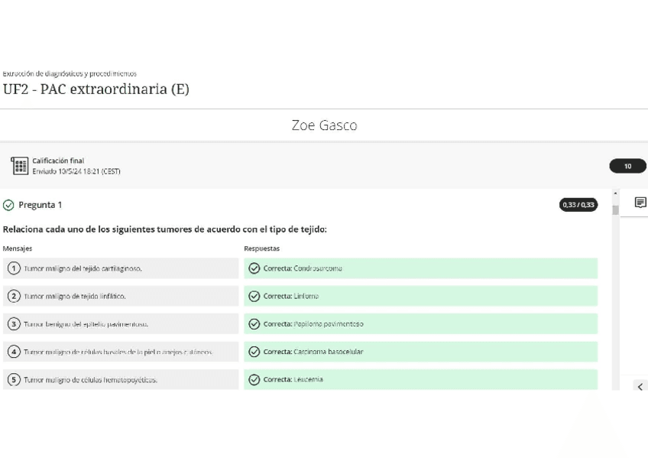Click scroll up arrow of question list

point(615,194)
